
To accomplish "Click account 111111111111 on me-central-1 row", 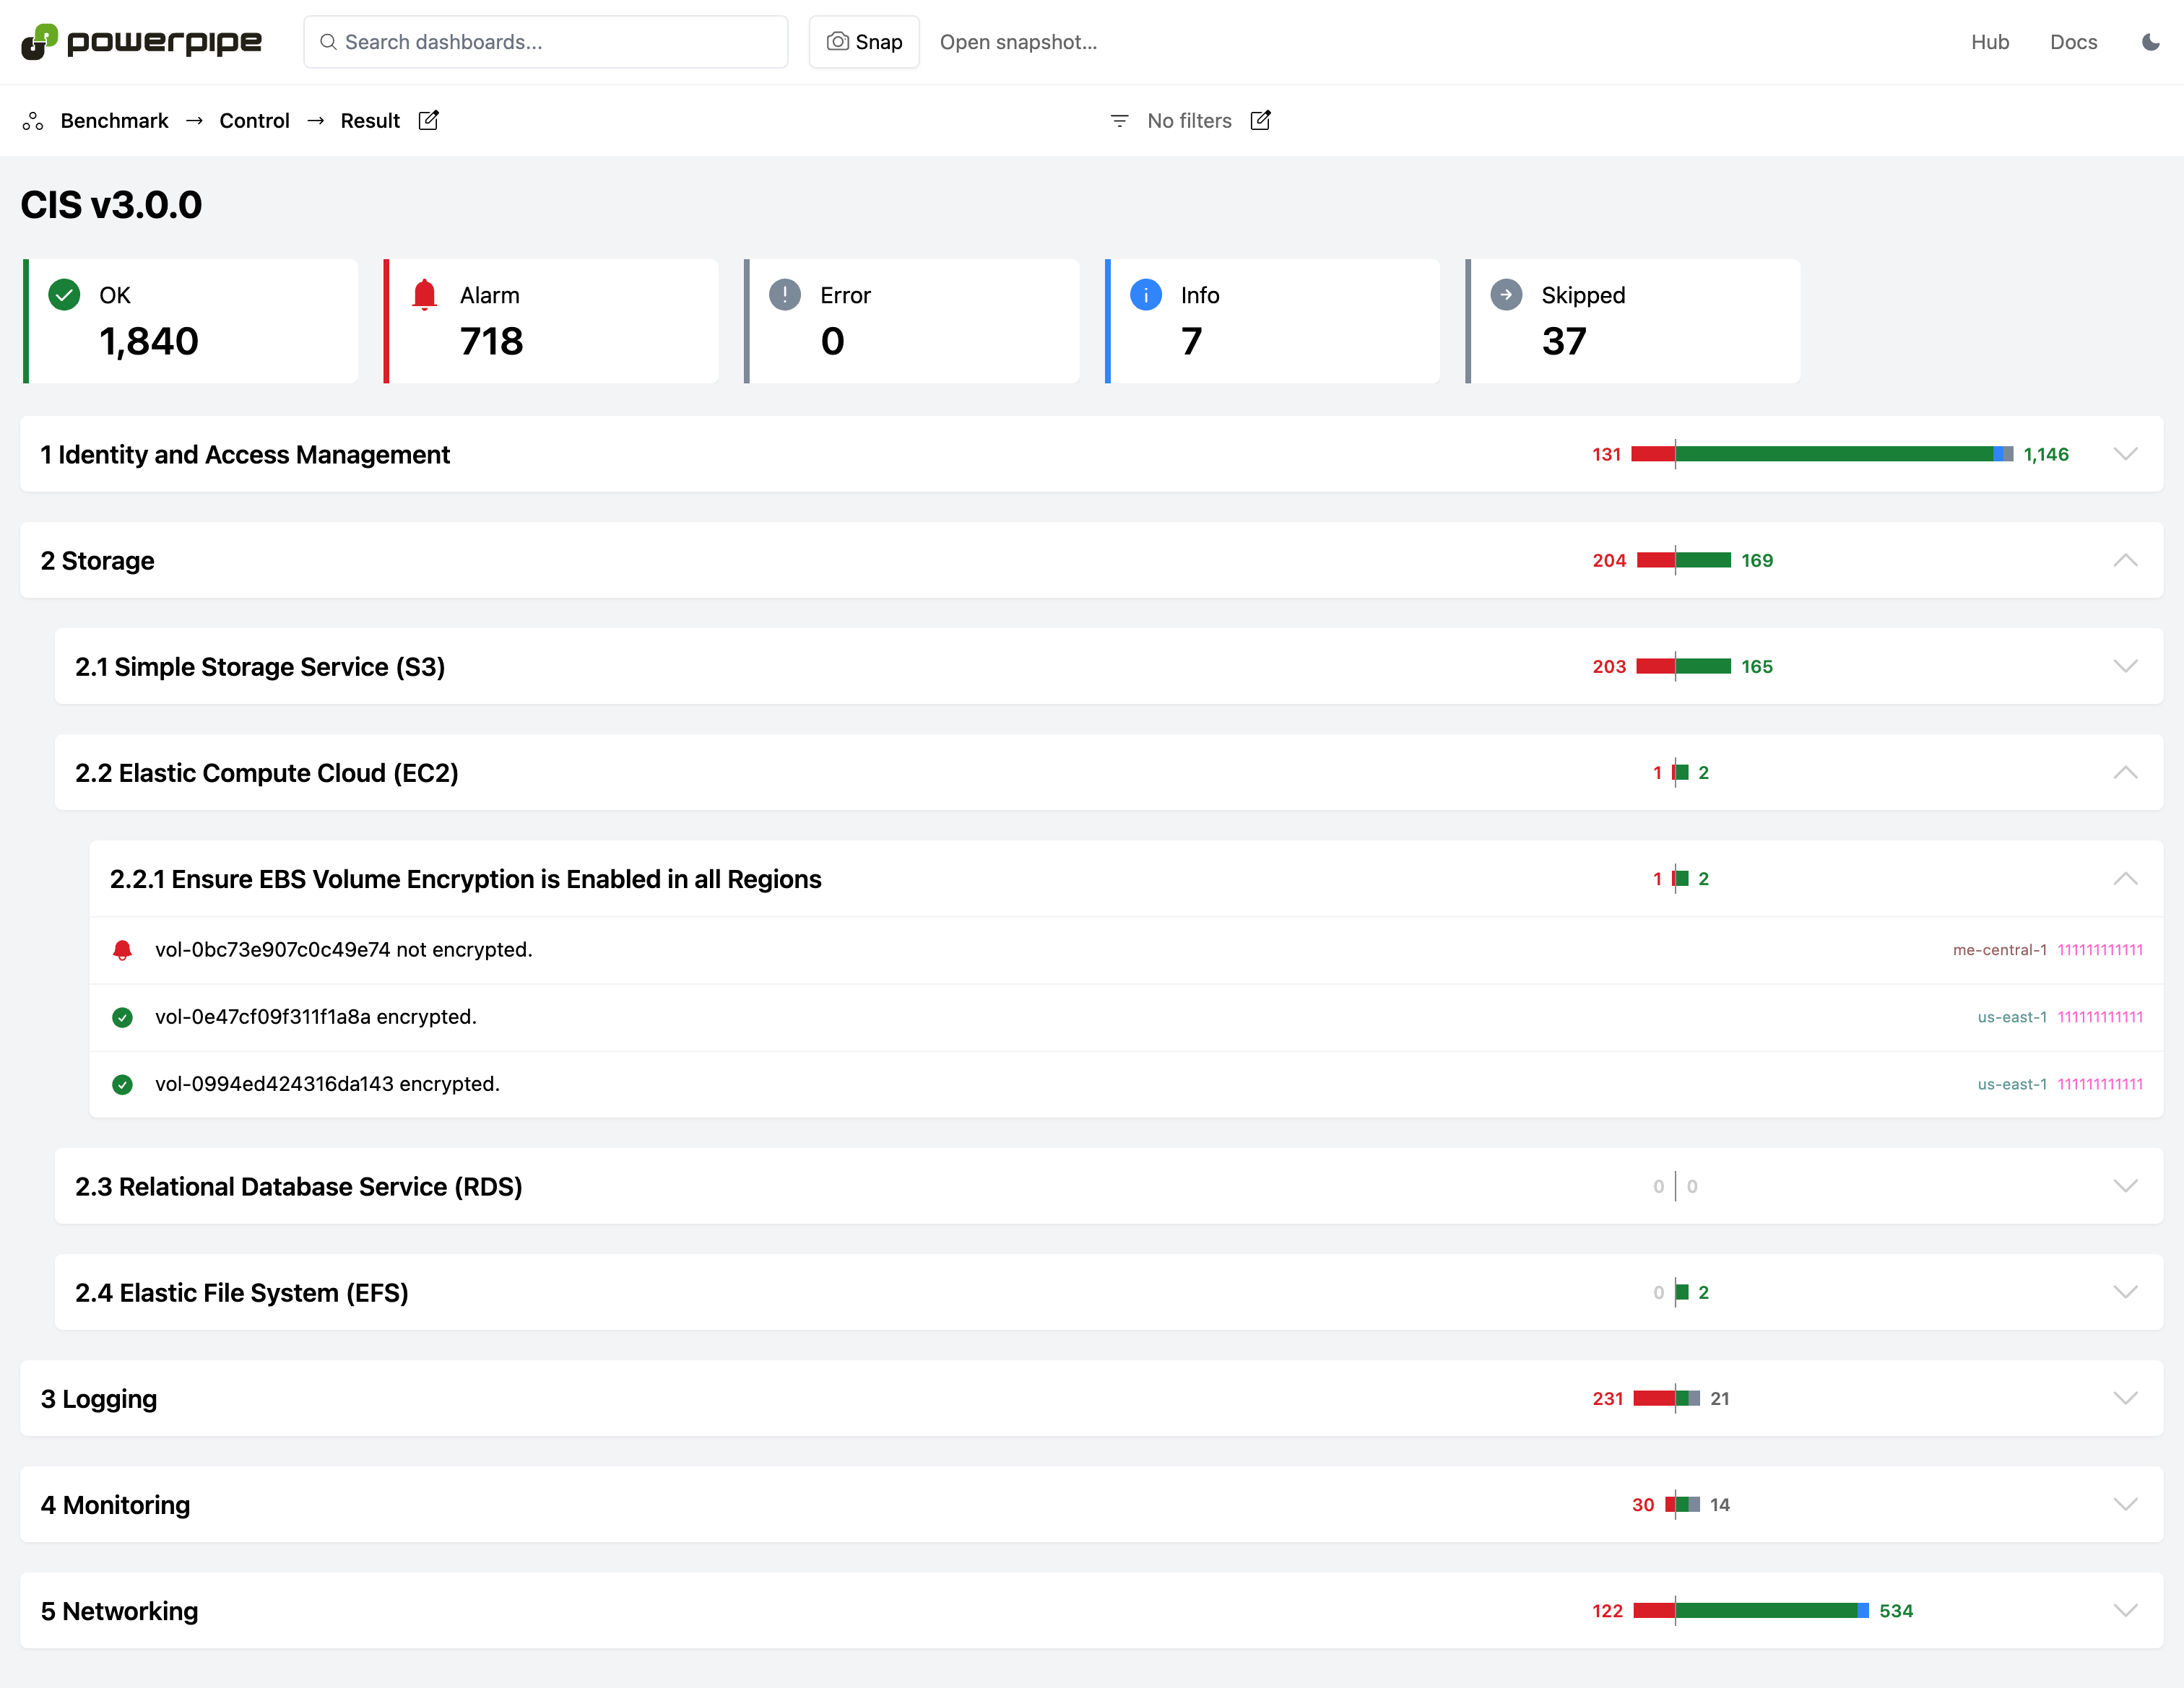I will [x=2100, y=950].
